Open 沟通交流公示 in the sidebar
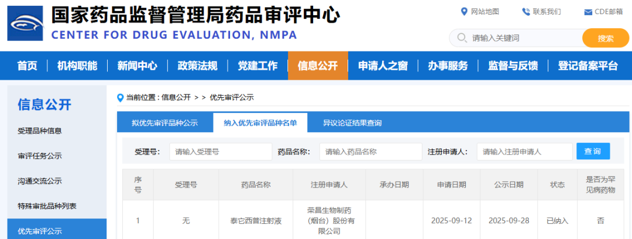Screen dimensions: 632x239 pyautogui.click(x=40, y=181)
